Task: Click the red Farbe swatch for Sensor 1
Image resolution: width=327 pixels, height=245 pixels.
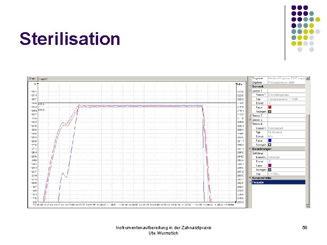Action: [x=270, y=107]
